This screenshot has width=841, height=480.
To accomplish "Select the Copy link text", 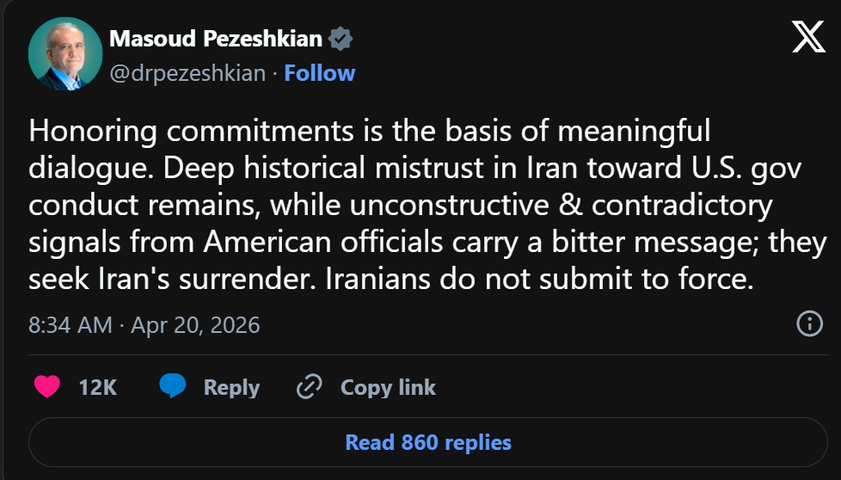I will [x=388, y=387].
